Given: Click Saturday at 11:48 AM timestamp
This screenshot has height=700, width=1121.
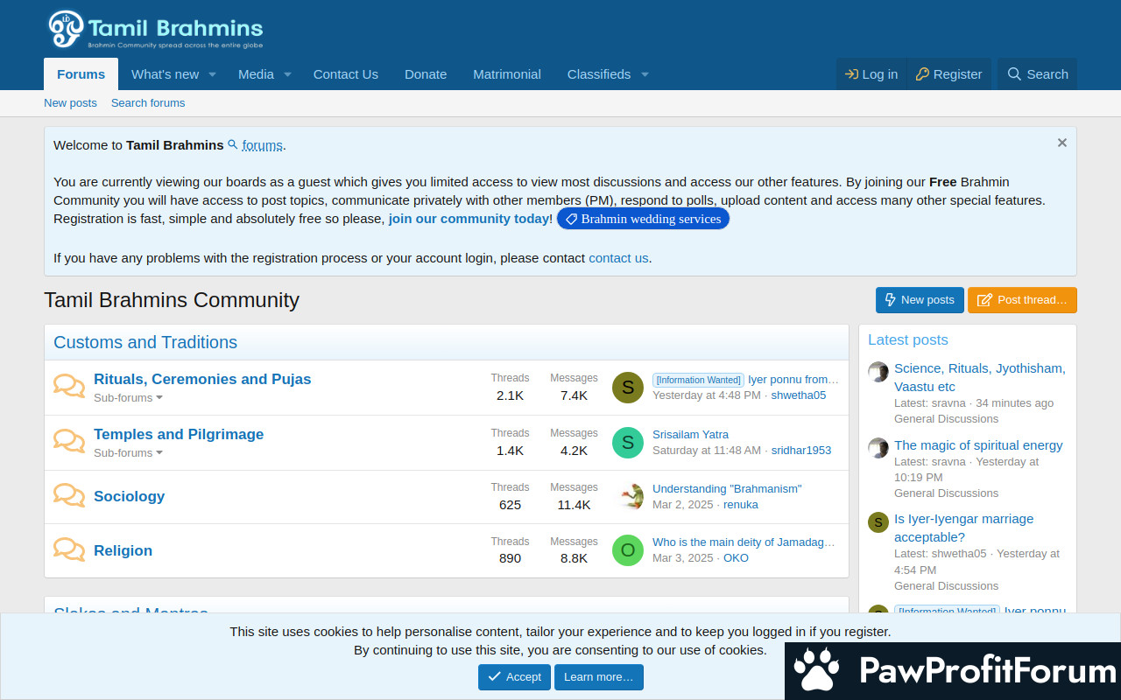Looking at the screenshot, I should pos(707,451).
